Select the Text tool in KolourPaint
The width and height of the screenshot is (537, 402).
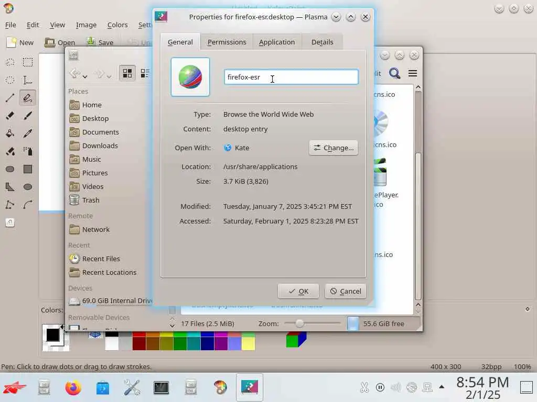pyautogui.click(x=28, y=80)
